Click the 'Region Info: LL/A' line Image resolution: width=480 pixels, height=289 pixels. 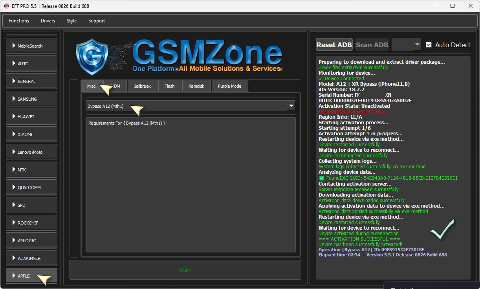point(340,117)
